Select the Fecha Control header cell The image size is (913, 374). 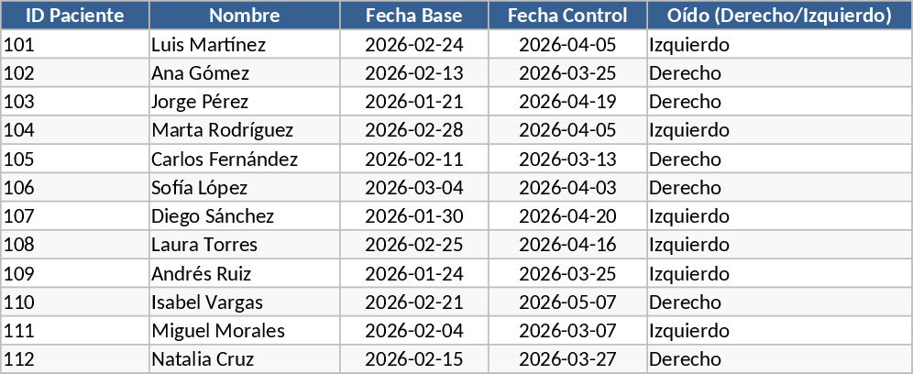pos(567,16)
